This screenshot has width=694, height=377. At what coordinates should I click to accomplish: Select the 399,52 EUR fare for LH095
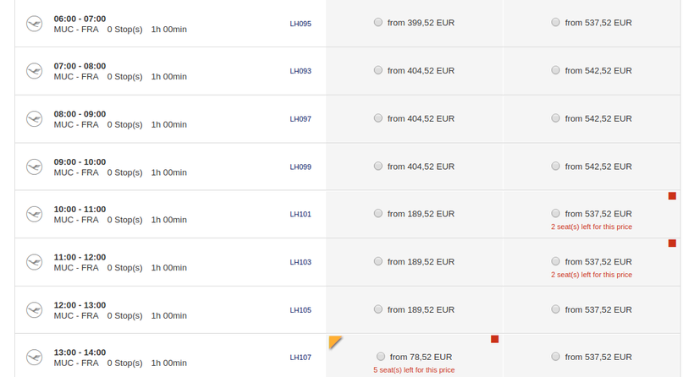pos(378,23)
